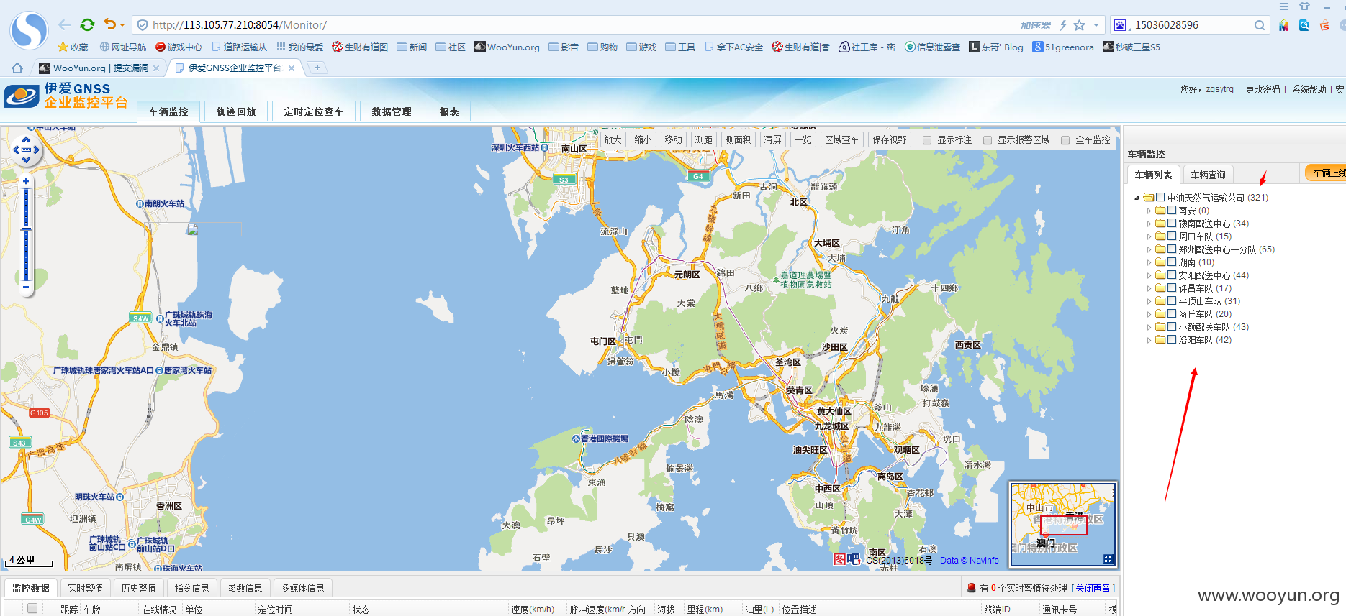Click the 中油天然气运输公司 root folder icon

click(x=1149, y=197)
